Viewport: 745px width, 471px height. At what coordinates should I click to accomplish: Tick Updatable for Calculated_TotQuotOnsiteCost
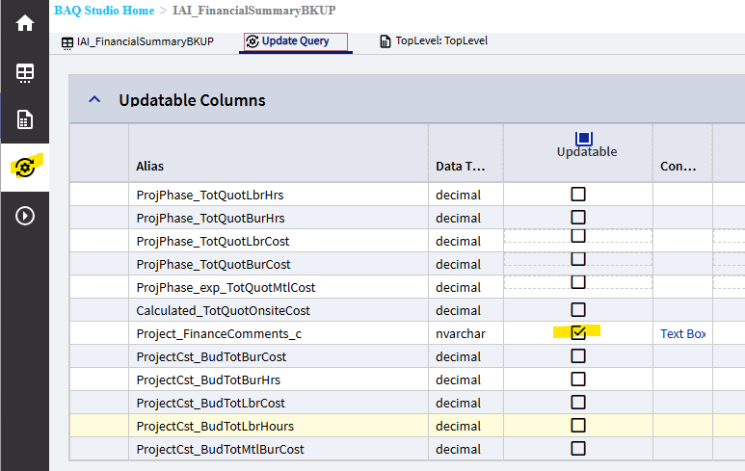coord(578,310)
